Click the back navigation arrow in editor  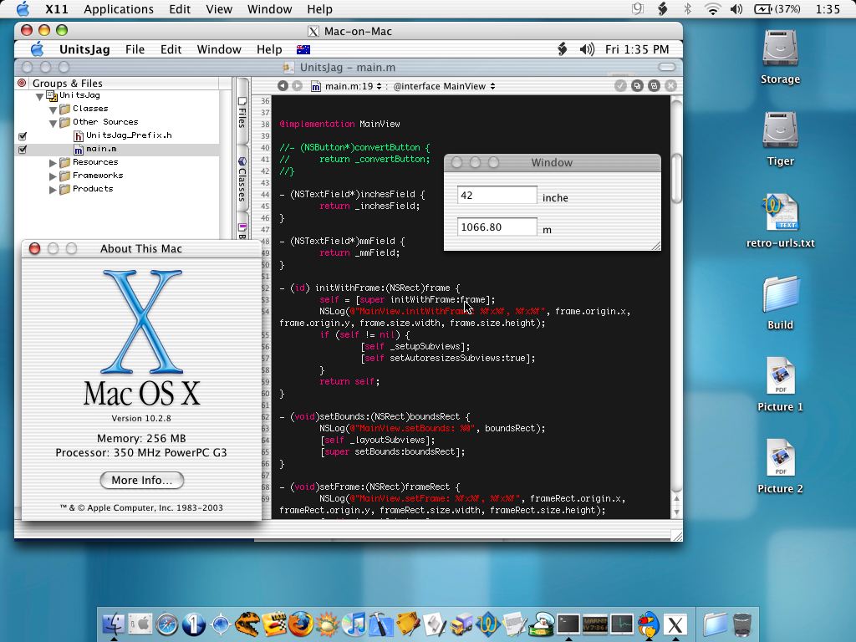[x=283, y=86]
